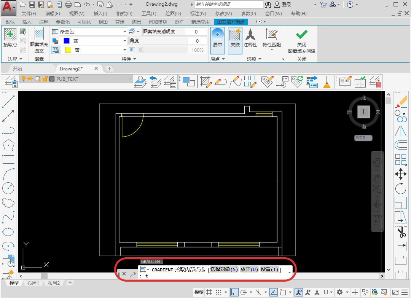Viewport: 411px width, 298px height.
Task: Select the Polygon tool
Action: tap(8, 145)
